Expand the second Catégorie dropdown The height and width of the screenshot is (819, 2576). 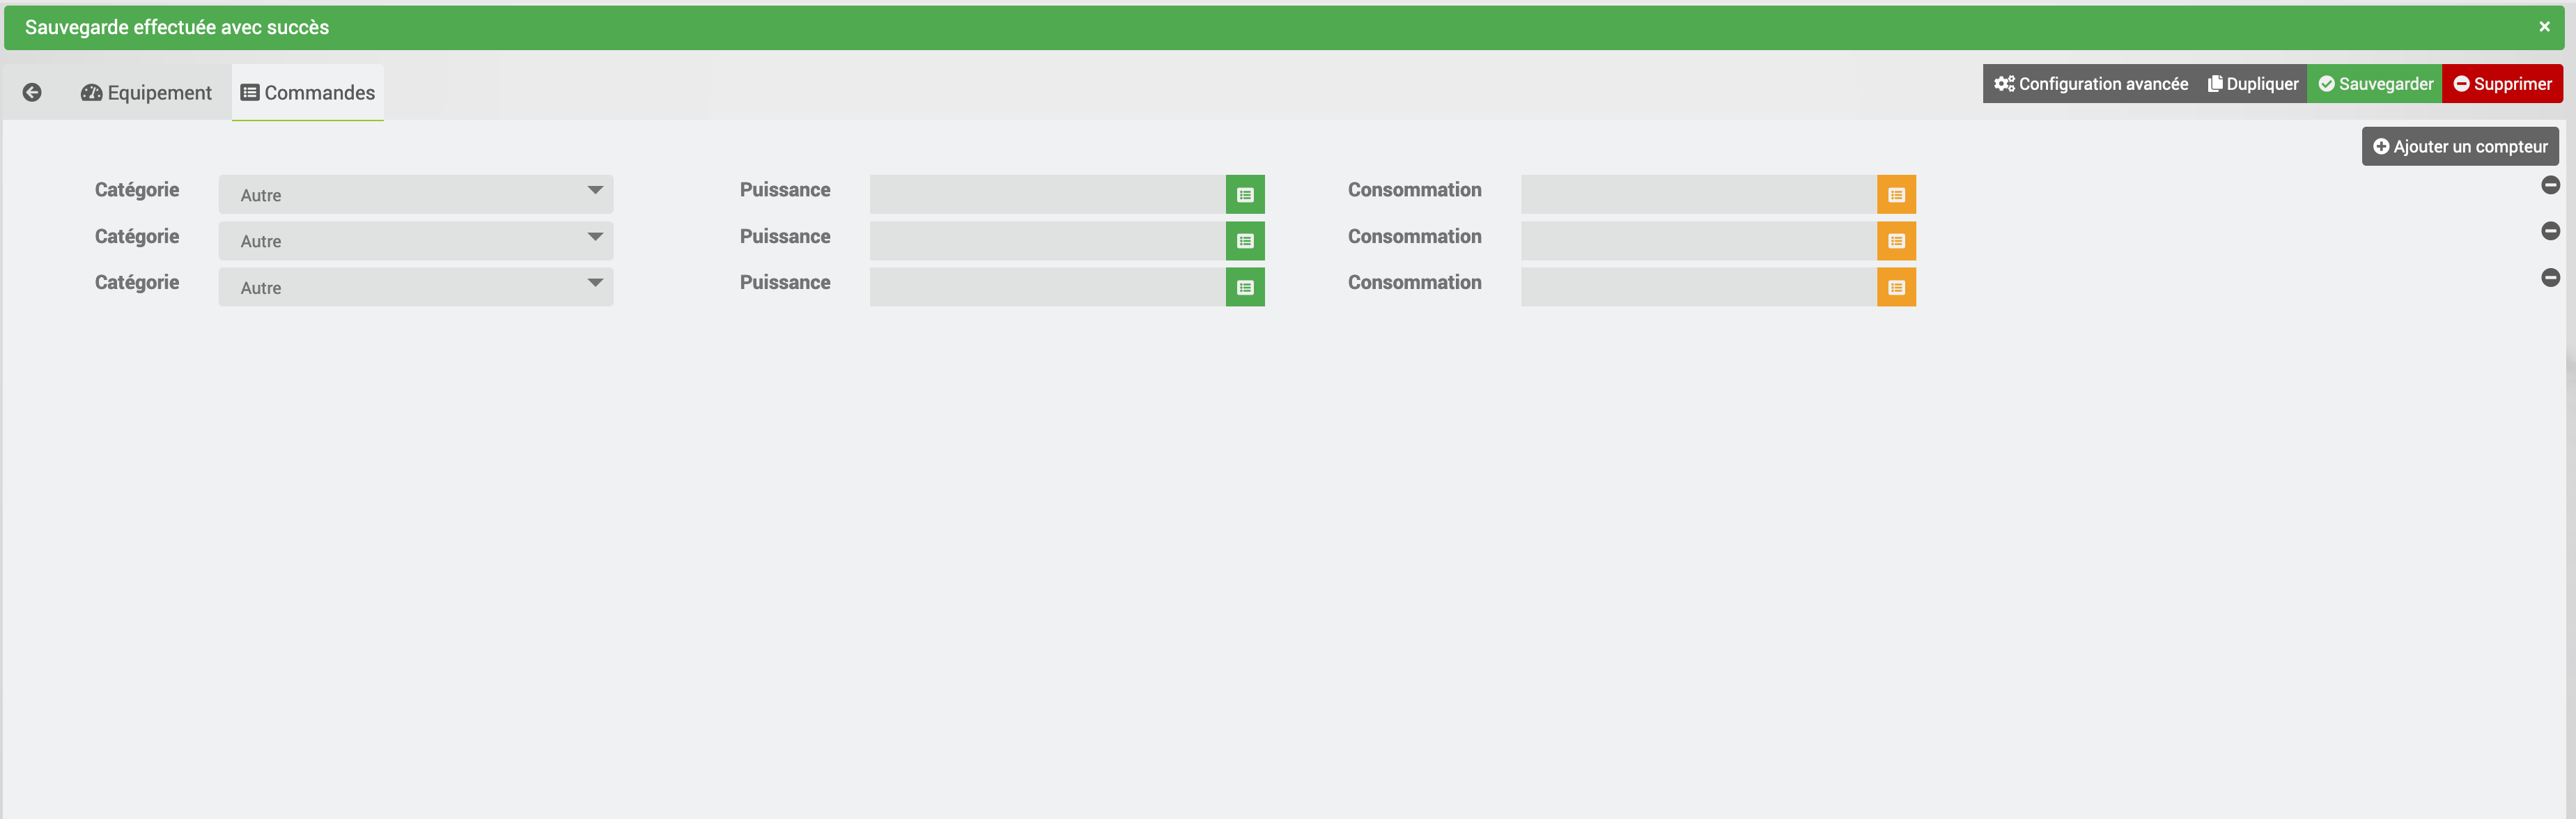[x=415, y=241]
